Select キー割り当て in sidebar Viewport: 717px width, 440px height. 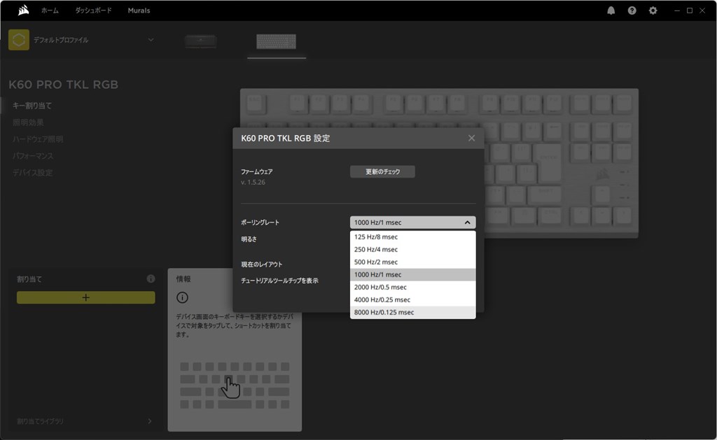point(32,106)
